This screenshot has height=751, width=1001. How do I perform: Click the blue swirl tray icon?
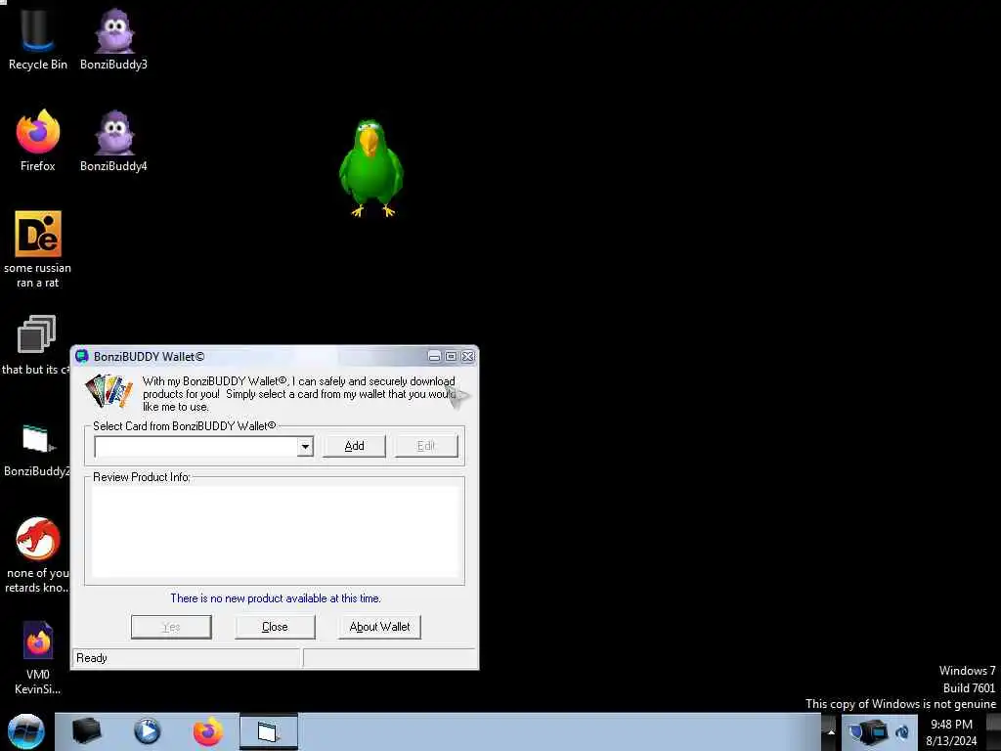(x=902, y=731)
